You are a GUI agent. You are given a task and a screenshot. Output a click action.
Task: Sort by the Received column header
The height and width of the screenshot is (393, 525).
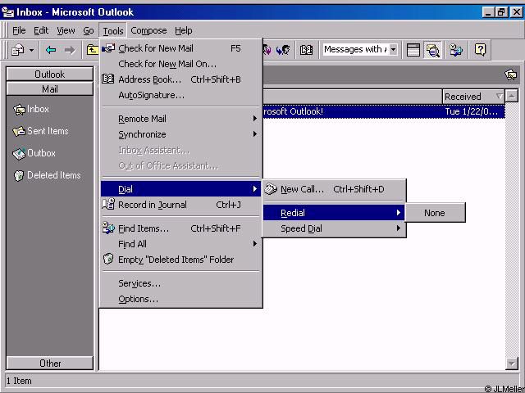pos(473,97)
